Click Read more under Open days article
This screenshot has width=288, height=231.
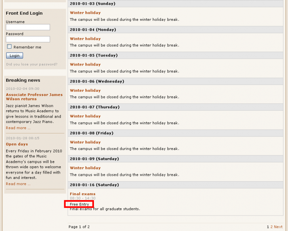18,184
